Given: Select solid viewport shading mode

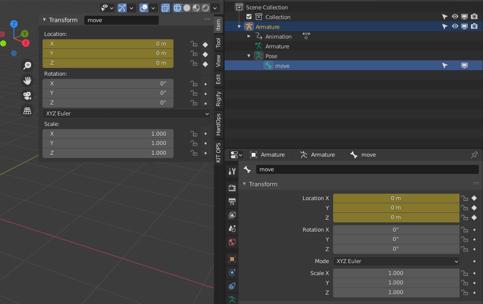Looking at the screenshot, I should [x=187, y=7].
